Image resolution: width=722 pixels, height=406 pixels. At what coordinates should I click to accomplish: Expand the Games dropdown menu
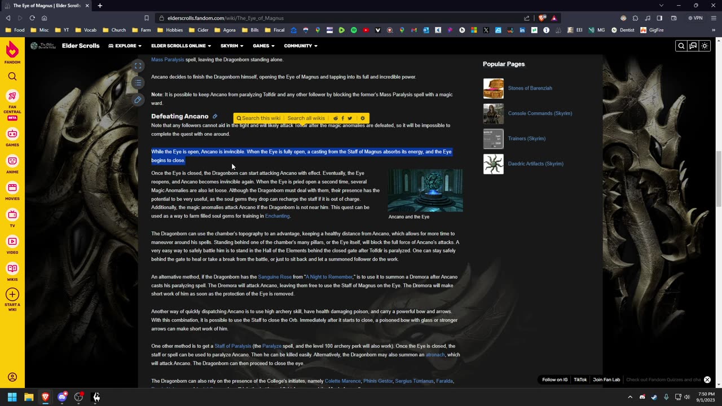point(263,46)
